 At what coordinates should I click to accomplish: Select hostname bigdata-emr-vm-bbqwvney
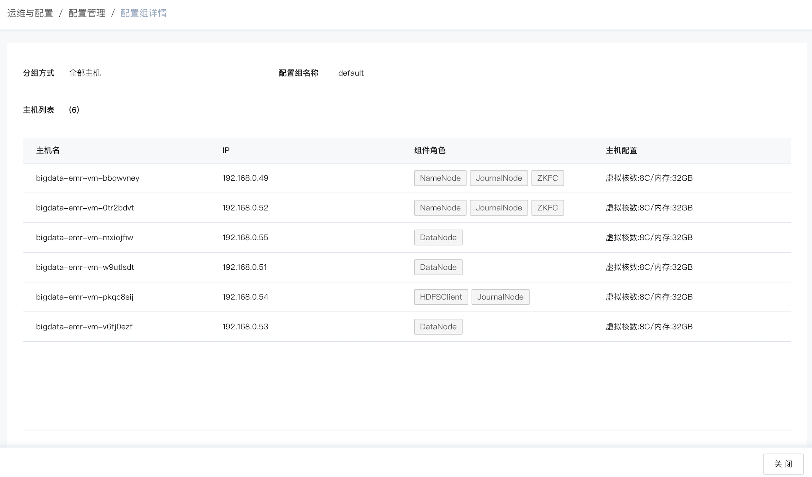pyautogui.click(x=87, y=178)
